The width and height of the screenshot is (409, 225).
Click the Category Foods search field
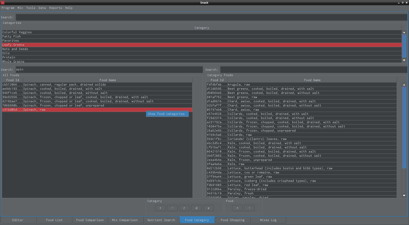pyautogui.click(x=314, y=70)
